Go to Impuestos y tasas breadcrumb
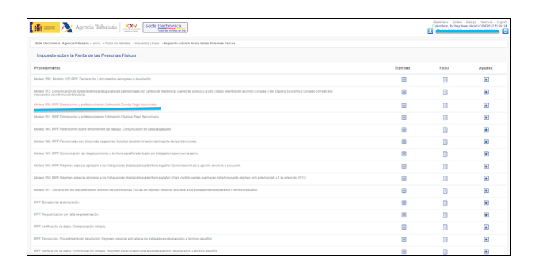541x279 pixels. (x=147, y=44)
